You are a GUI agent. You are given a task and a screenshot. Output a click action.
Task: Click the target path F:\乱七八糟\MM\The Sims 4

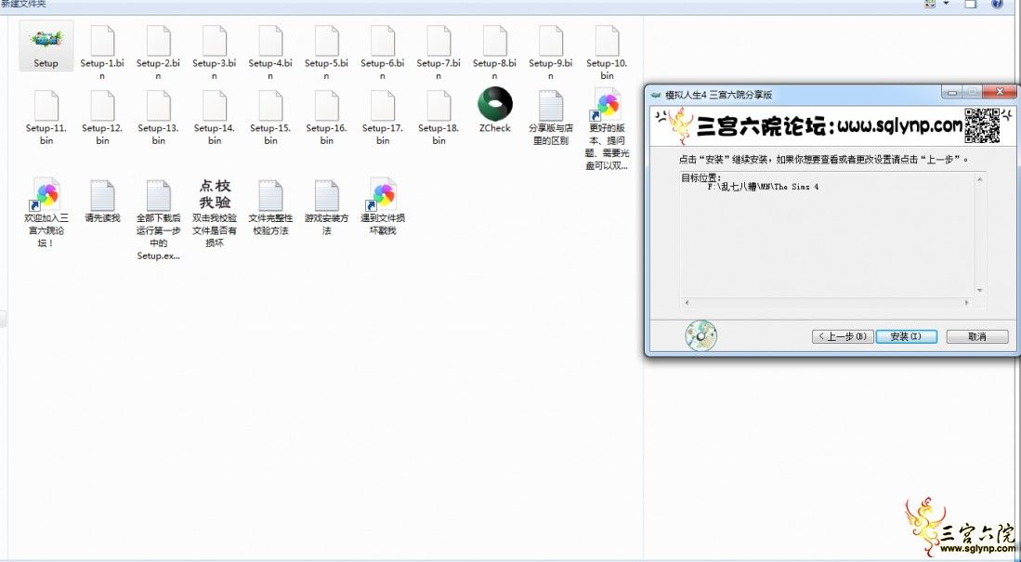[763, 187]
